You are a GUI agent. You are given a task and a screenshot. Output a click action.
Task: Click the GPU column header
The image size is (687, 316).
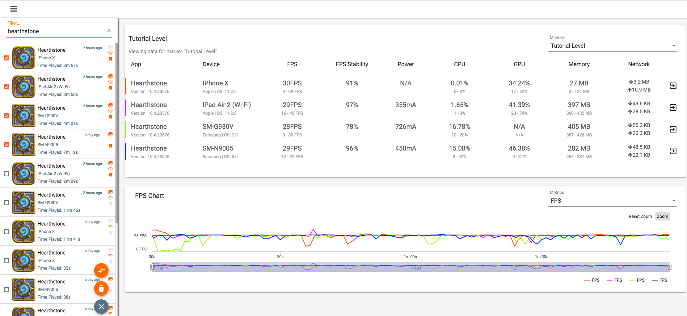tap(519, 64)
